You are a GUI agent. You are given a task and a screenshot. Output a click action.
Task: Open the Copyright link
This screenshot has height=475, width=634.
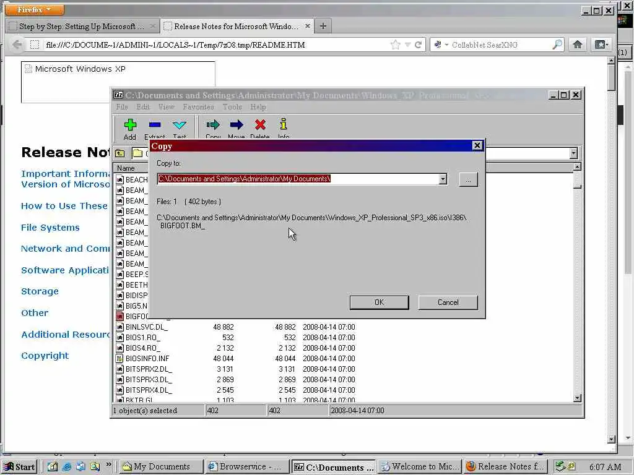coord(45,356)
